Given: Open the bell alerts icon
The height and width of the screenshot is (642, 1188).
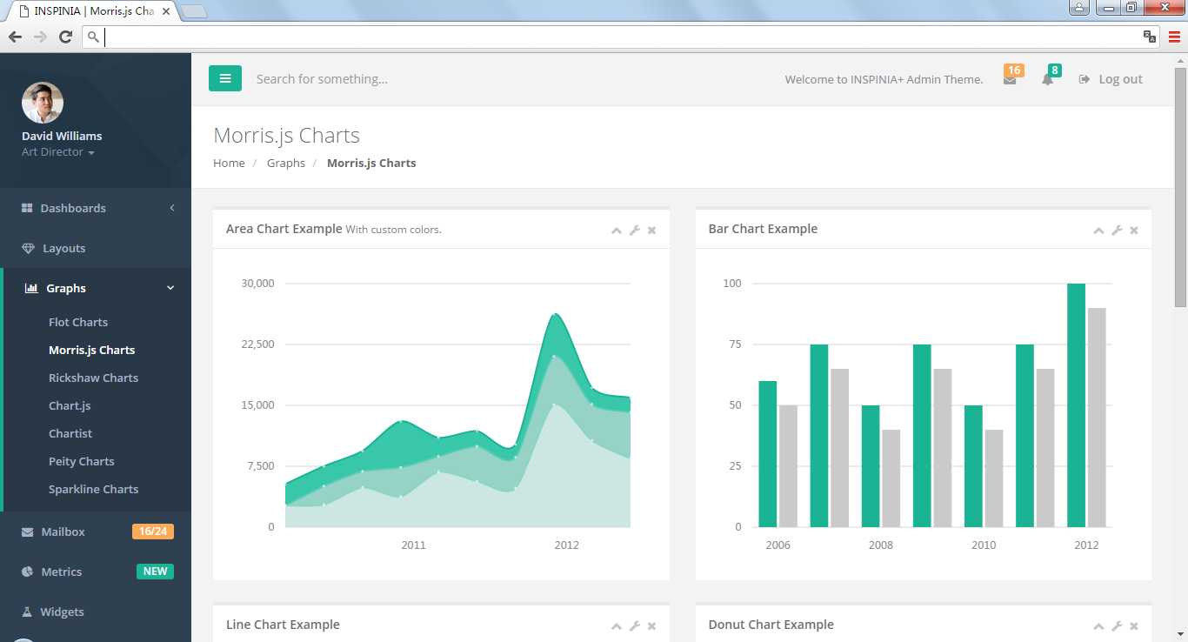Looking at the screenshot, I should pyautogui.click(x=1047, y=80).
